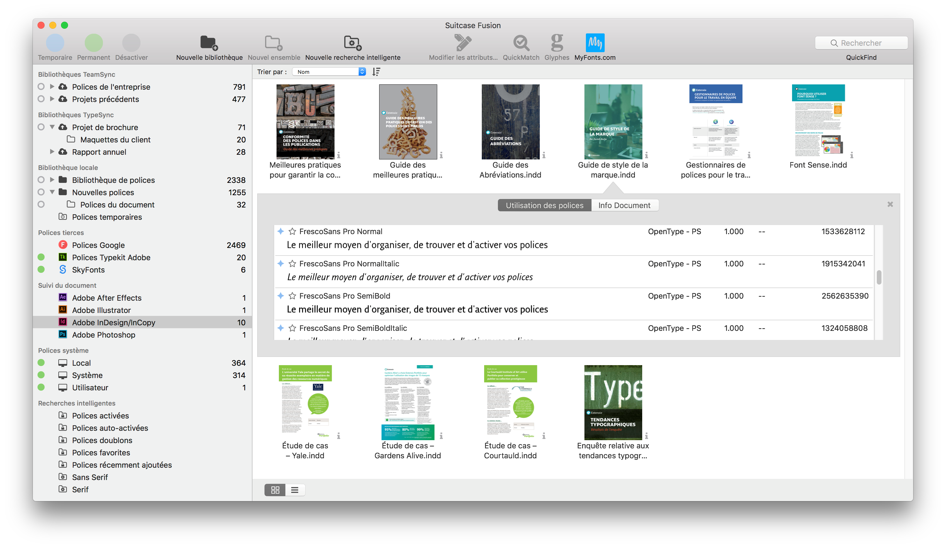
Task: Add a Nouvel ensemble
Action: tap(273, 42)
